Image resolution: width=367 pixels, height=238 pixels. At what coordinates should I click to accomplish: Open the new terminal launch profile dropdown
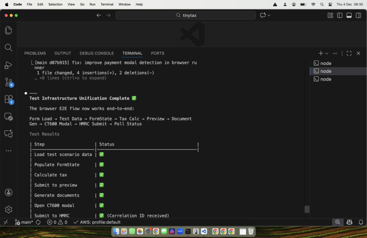coord(327,53)
